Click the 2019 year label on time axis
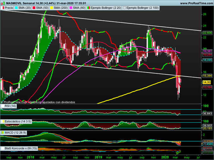Viewport: 214px width, 160px height. click(98, 157)
